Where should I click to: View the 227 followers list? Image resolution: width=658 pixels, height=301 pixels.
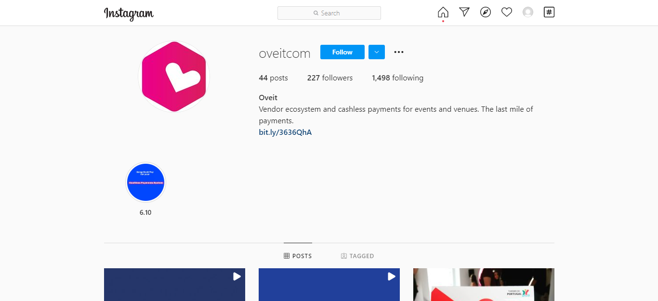(330, 78)
